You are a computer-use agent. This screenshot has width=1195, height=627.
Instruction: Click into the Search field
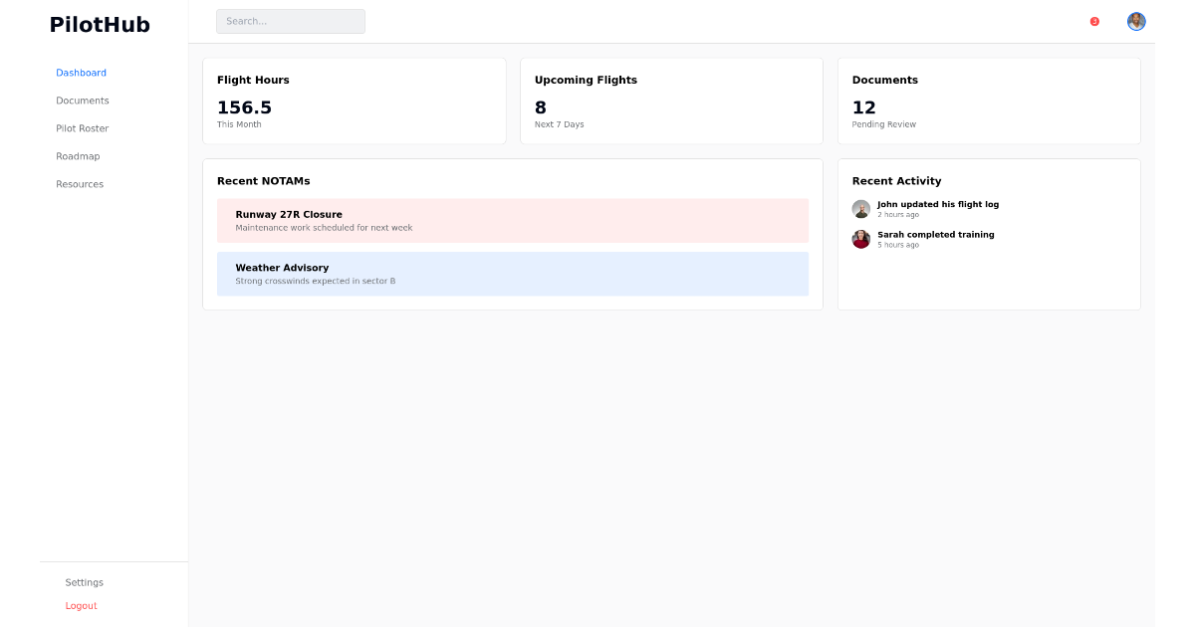coord(290,21)
